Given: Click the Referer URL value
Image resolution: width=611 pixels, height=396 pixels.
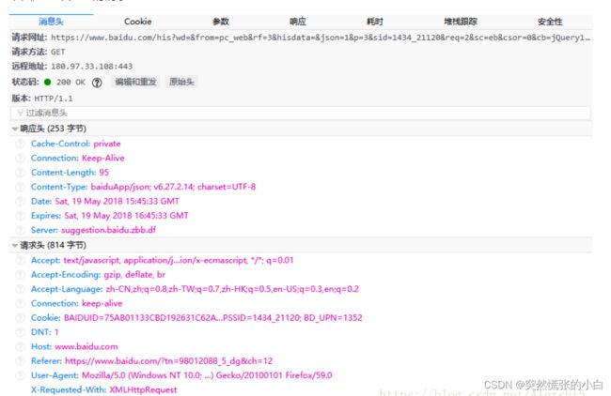Looking at the screenshot, I should [168, 361].
